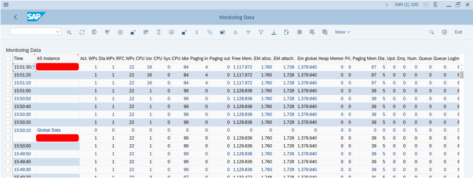
Task: Click the grid layout icon
Action: 299,32
